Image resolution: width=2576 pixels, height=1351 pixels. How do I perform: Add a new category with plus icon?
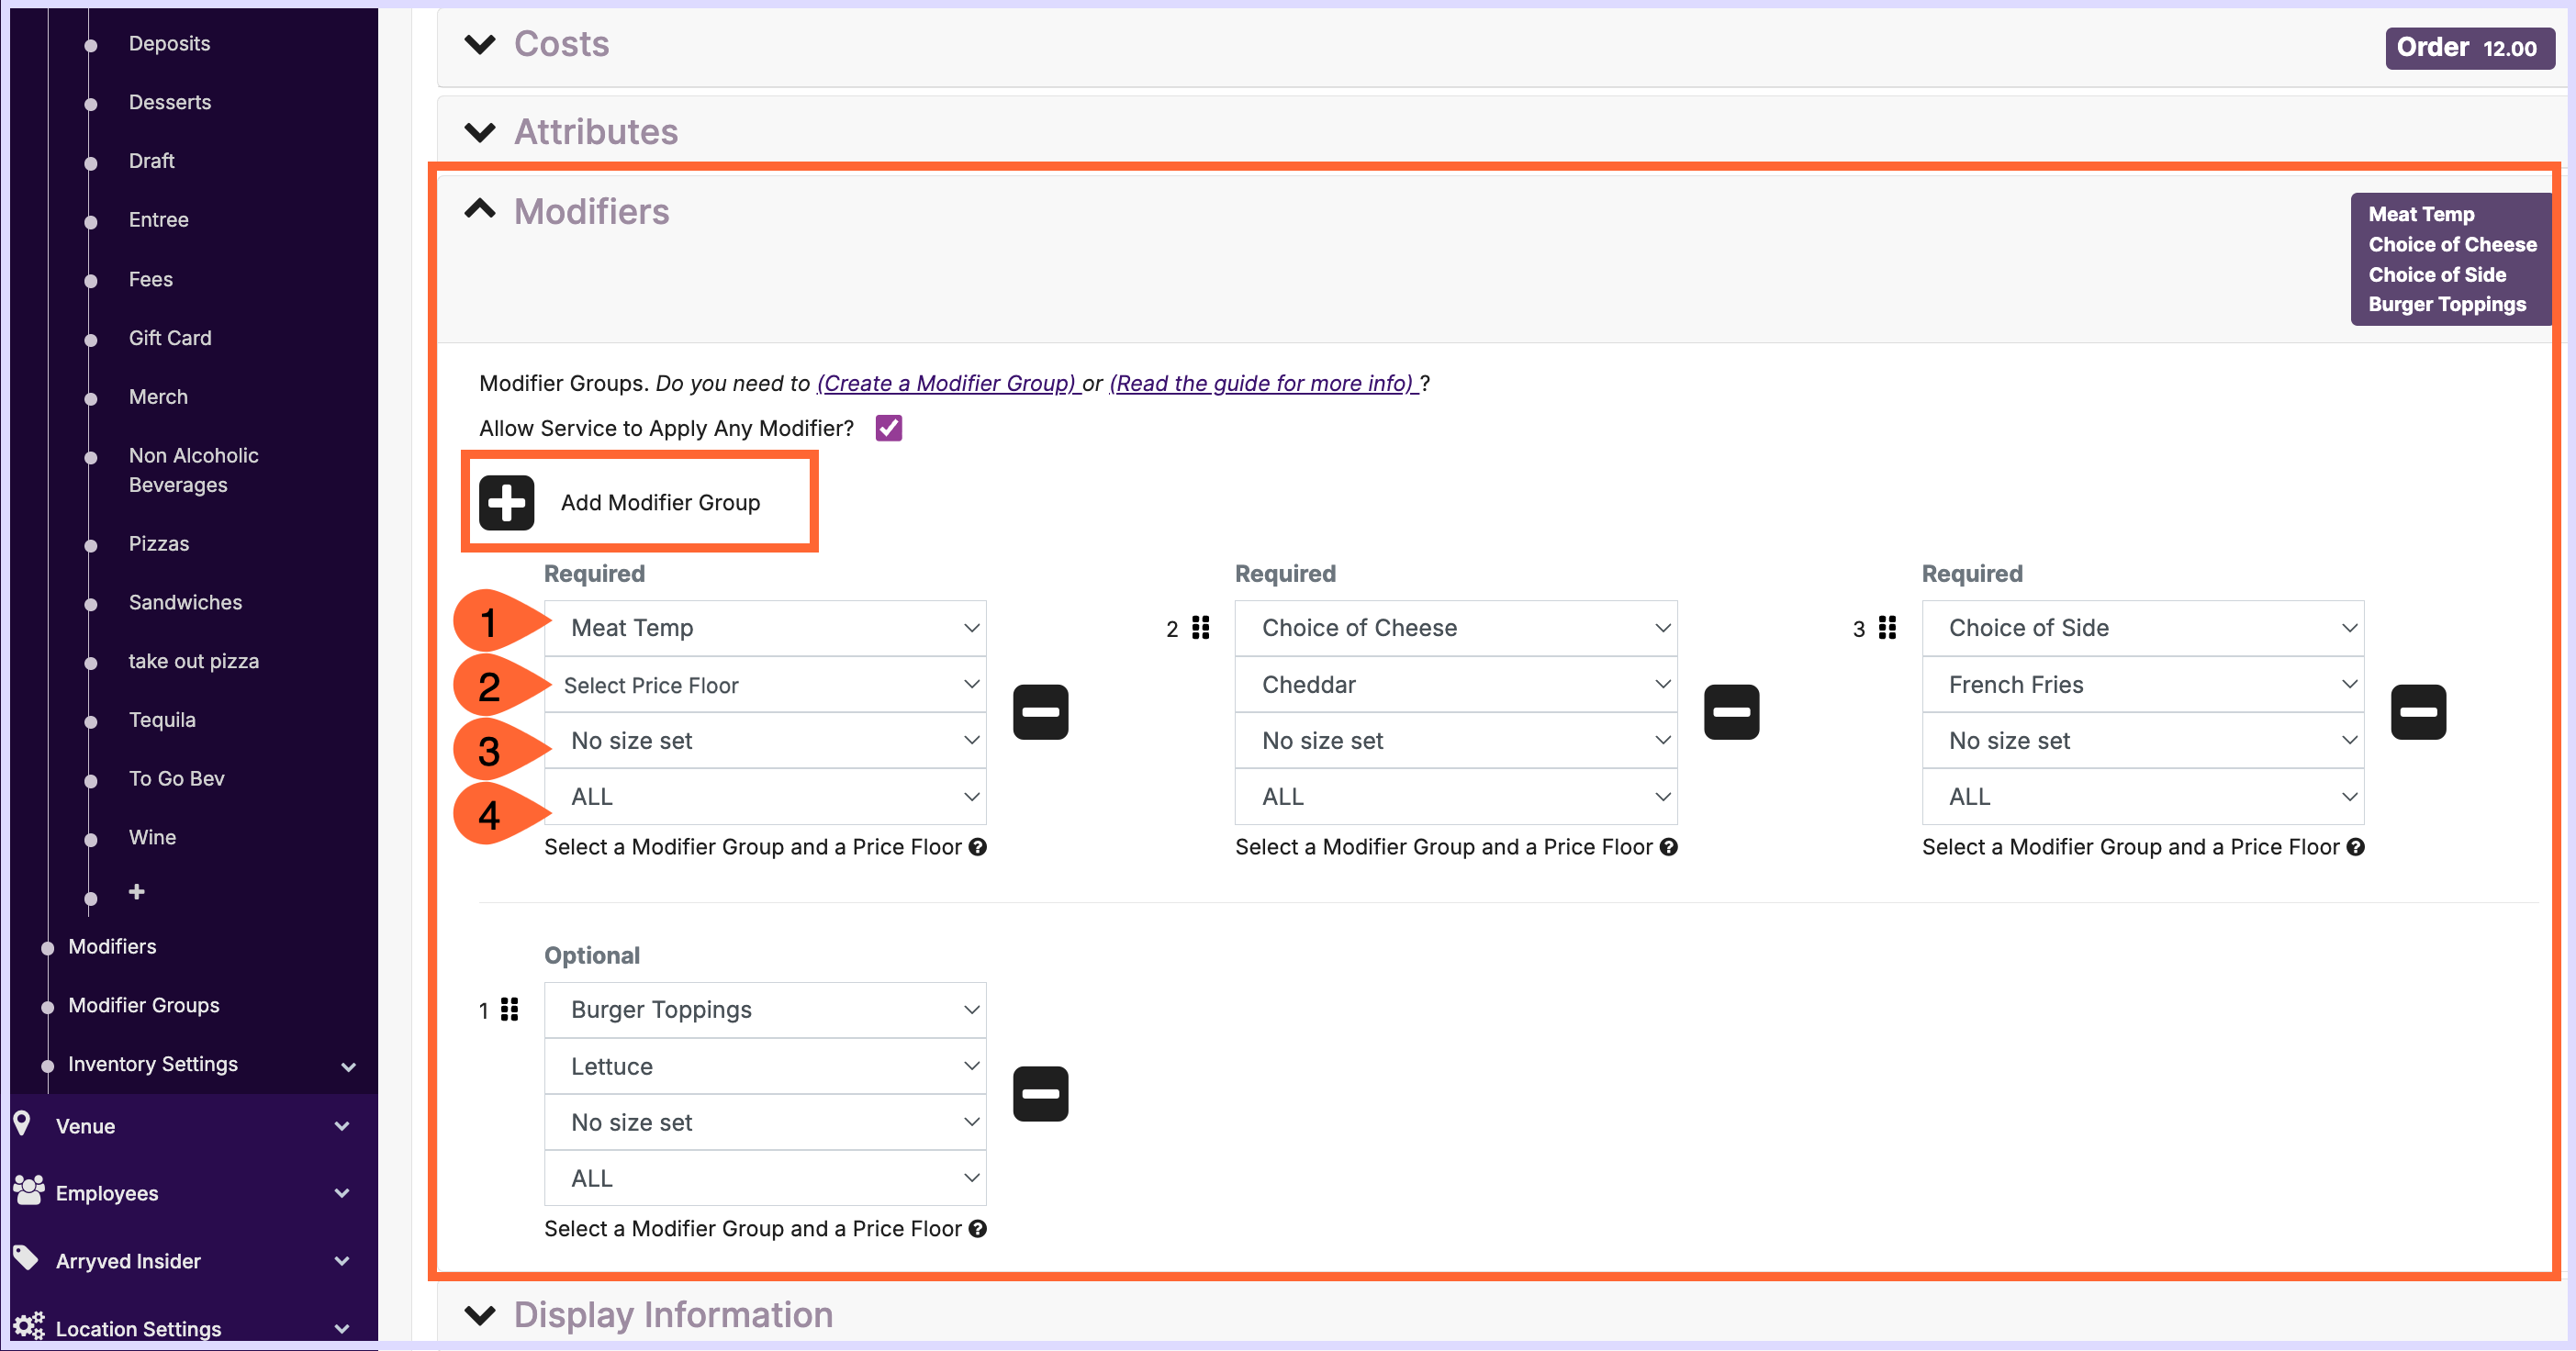(137, 891)
